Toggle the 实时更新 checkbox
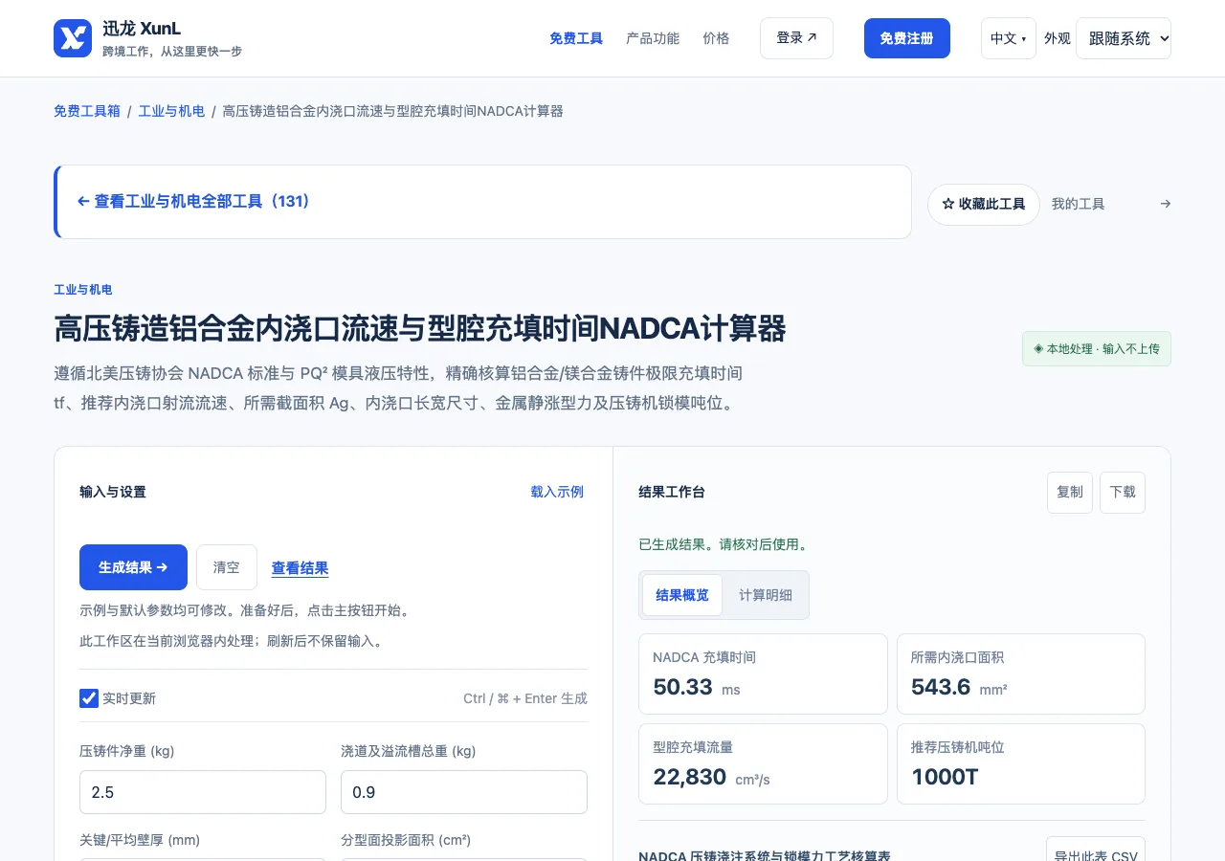The height and width of the screenshot is (861, 1225). tap(89, 698)
